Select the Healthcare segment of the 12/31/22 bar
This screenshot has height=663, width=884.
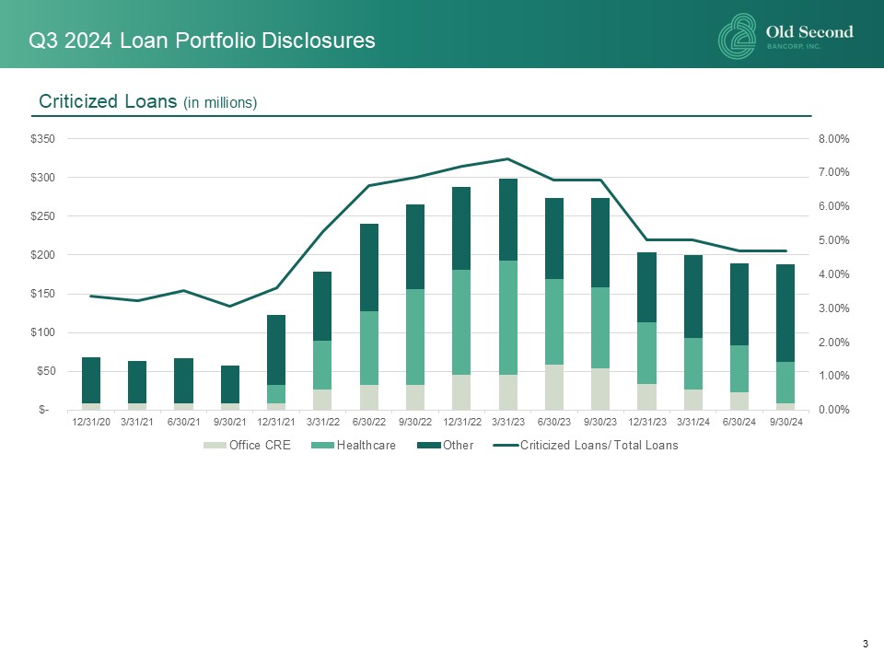(461, 321)
